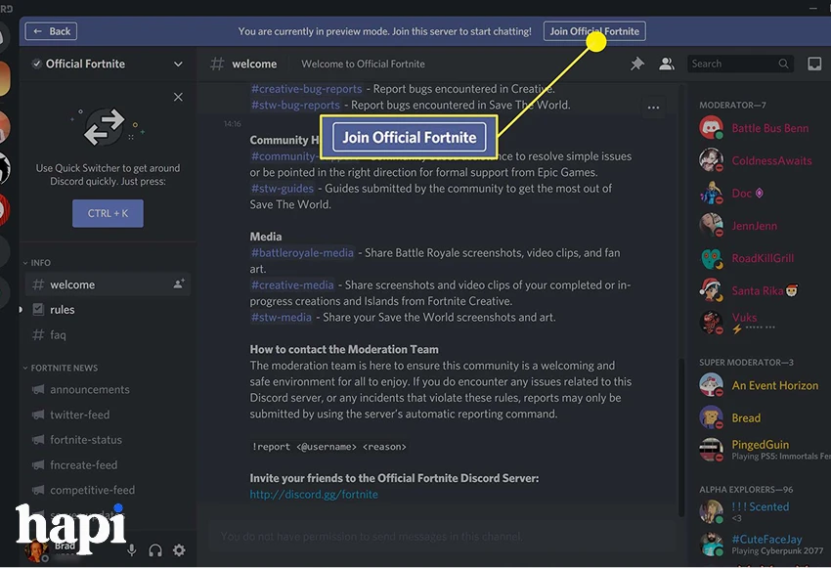
Task: Click Battle Bus Benn avatar
Action: click(x=711, y=128)
